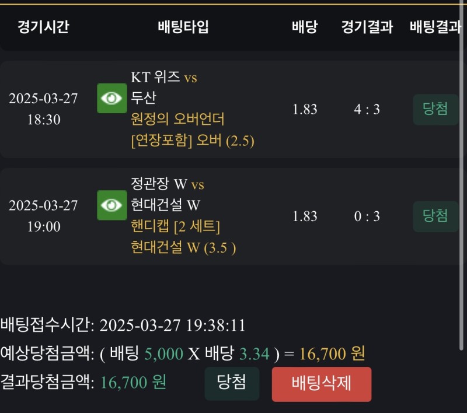Select the 4 : 3 match score
Viewport: 467px width, 413px height.
tap(367, 109)
